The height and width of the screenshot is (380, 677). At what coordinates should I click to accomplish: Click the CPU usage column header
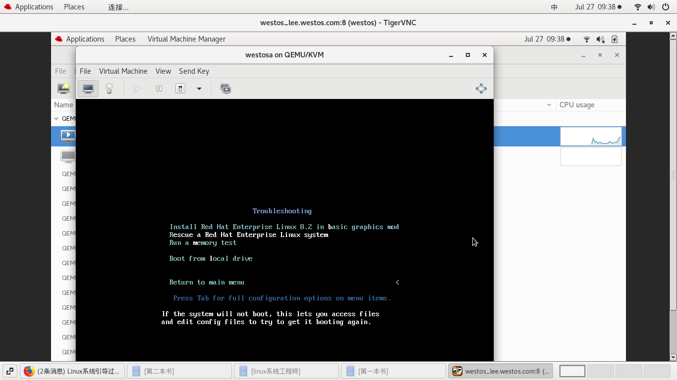point(577,105)
